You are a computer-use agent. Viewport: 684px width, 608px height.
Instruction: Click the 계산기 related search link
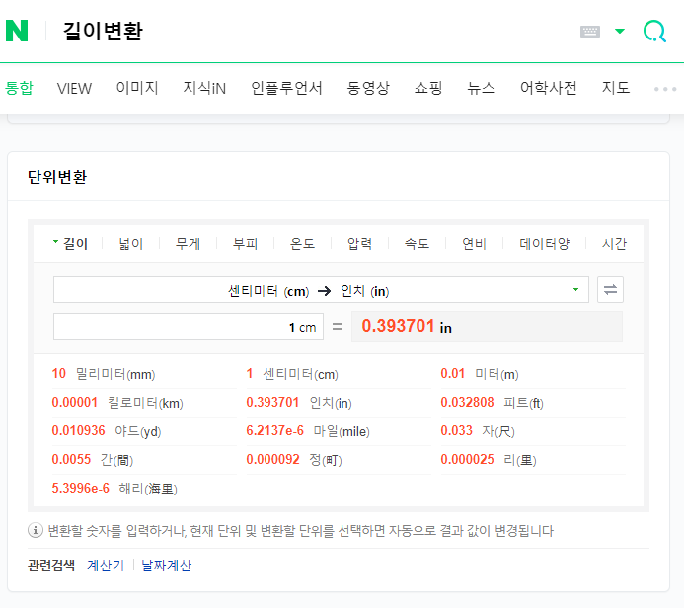(x=106, y=566)
